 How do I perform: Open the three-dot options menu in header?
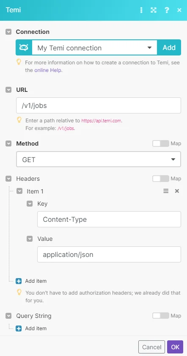pyautogui.click(x=141, y=10)
